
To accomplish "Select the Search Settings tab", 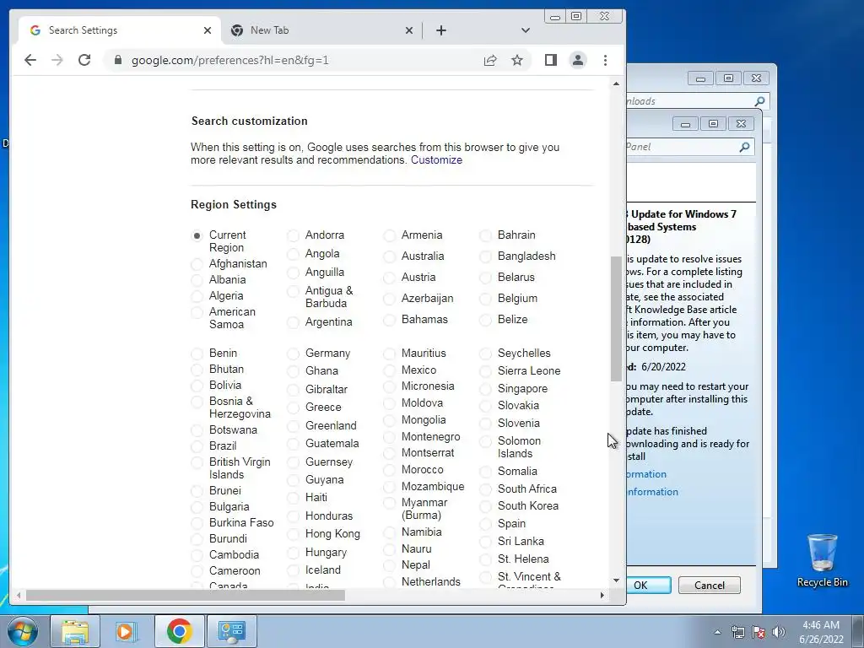I will tap(120, 30).
